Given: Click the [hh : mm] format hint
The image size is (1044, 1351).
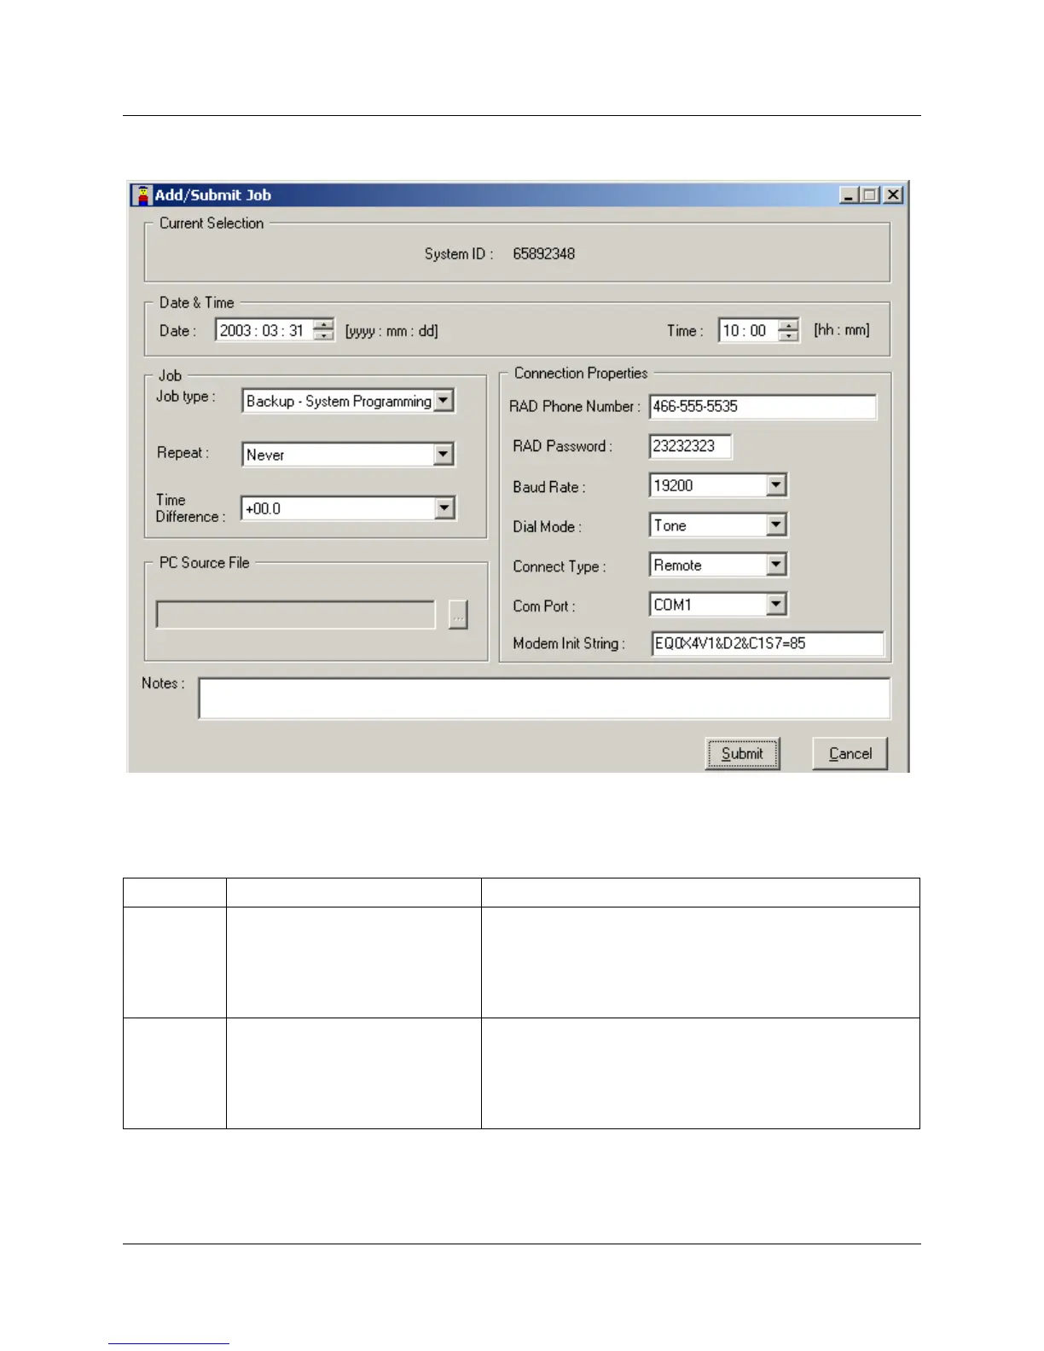Looking at the screenshot, I should click(842, 330).
